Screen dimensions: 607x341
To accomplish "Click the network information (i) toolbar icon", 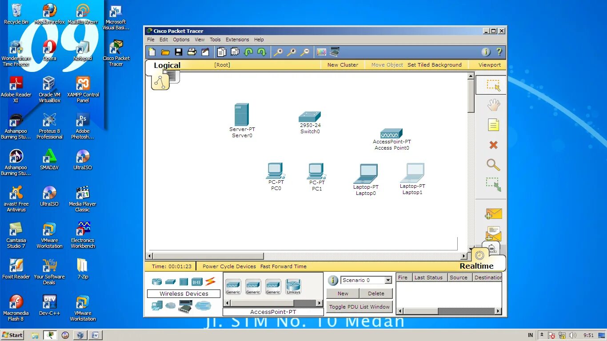I will (x=486, y=52).
